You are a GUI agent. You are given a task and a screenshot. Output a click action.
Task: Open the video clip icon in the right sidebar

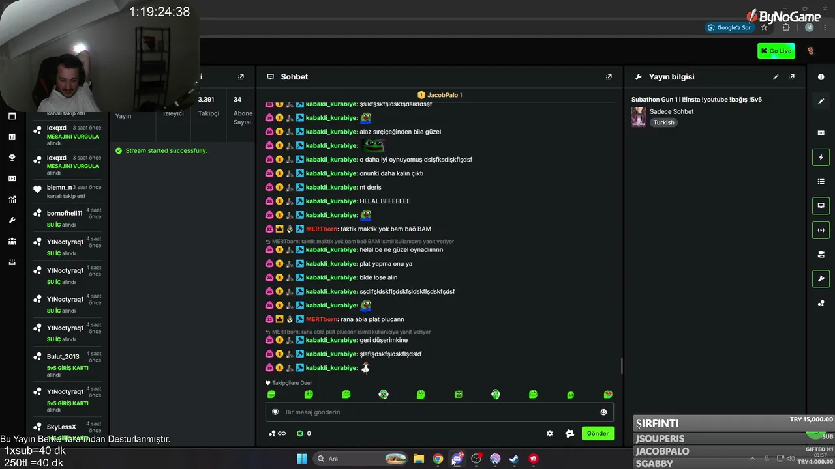click(x=821, y=133)
